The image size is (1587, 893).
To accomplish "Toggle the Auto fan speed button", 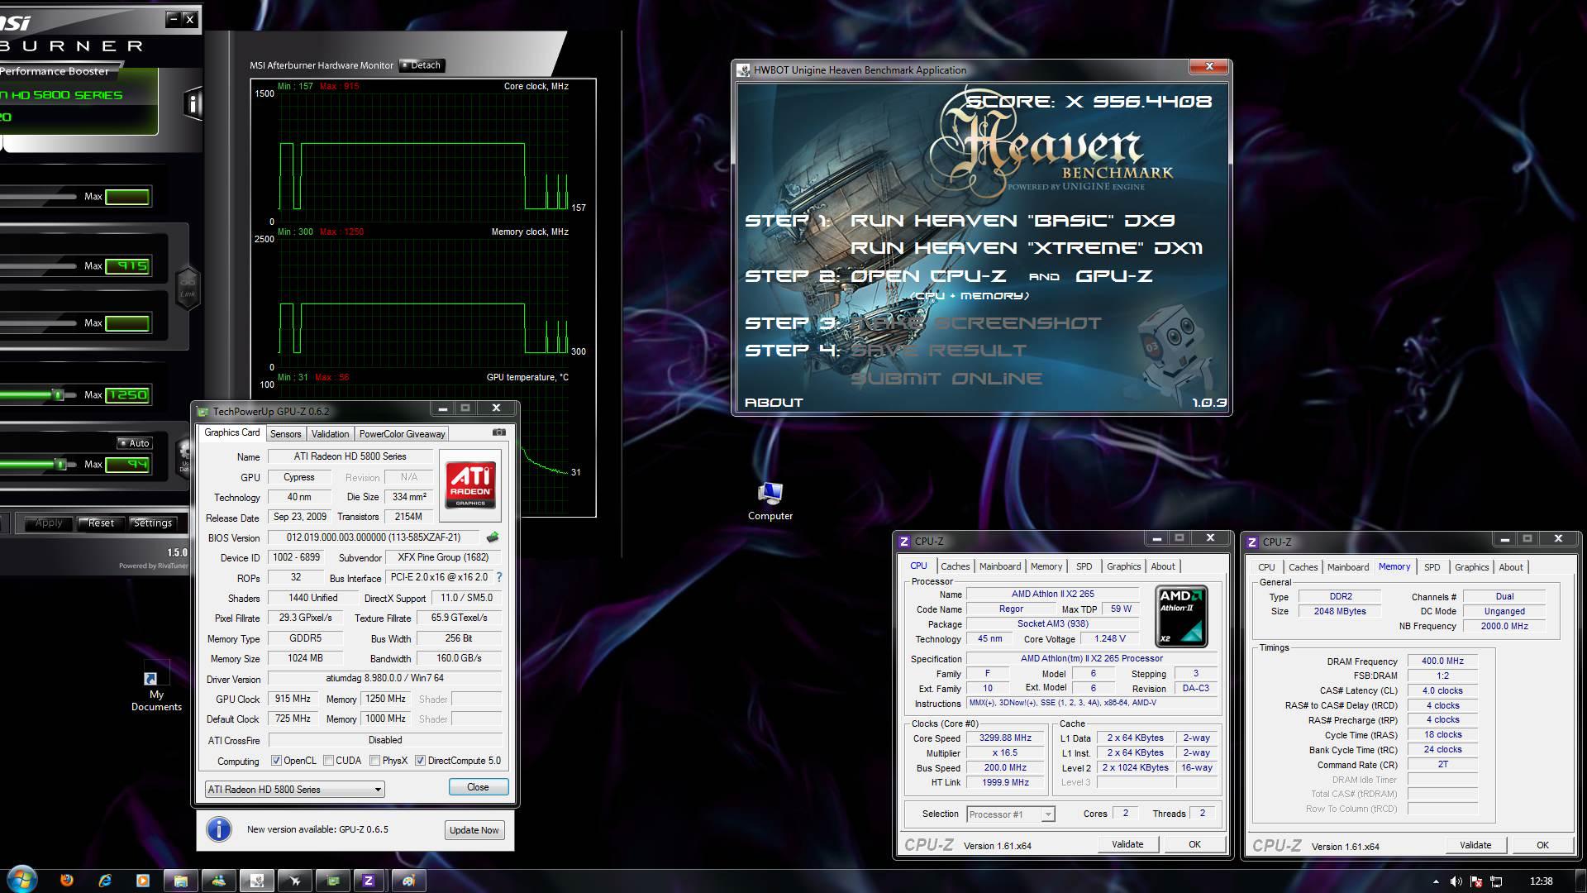I will coord(134,443).
